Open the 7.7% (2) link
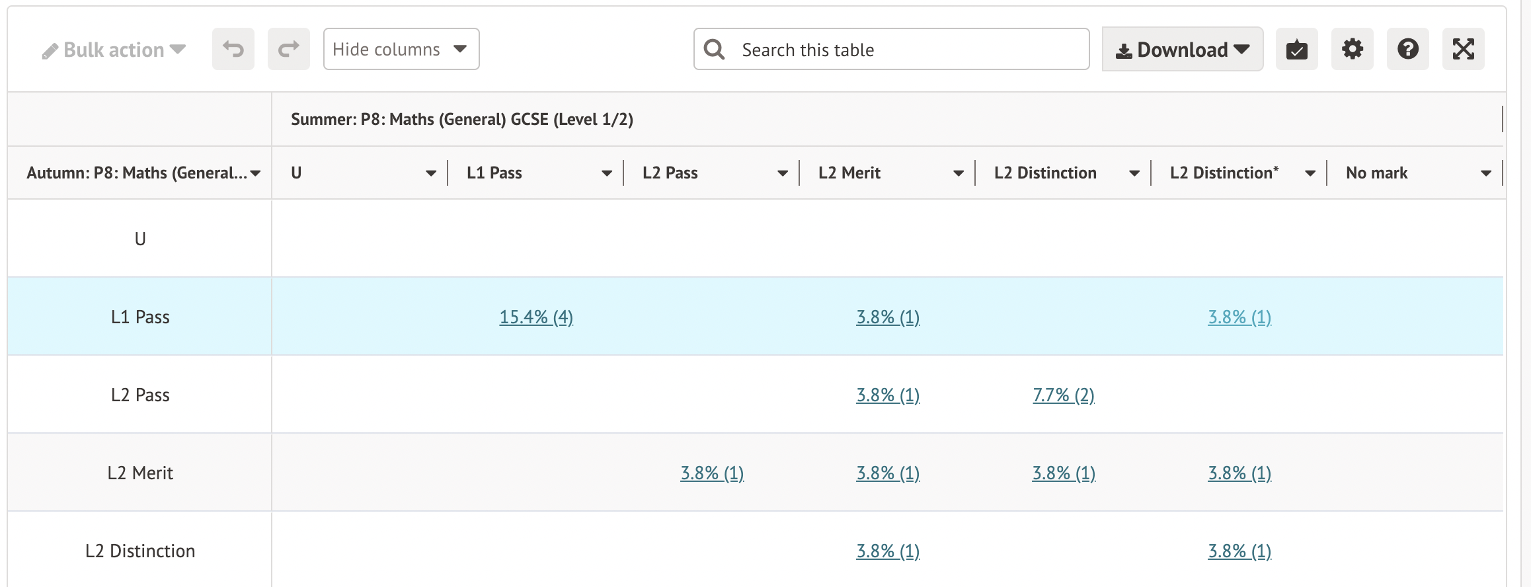The width and height of the screenshot is (1531, 587). [x=1063, y=395]
